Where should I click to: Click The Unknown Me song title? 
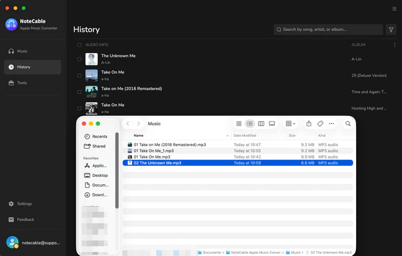point(118,56)
